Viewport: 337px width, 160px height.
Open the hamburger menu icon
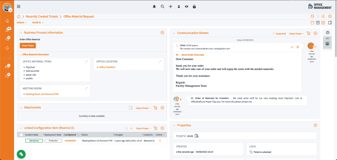pos(19,7)
